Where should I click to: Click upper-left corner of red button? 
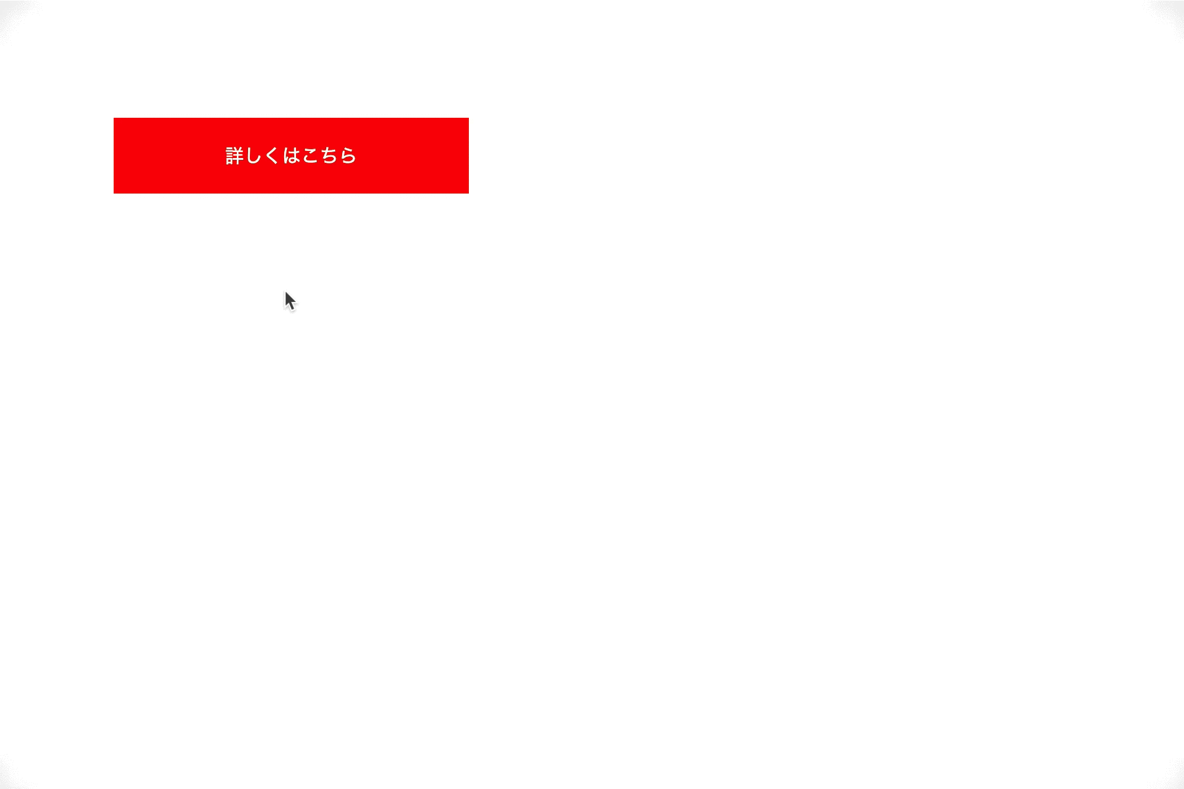(114, 118)
